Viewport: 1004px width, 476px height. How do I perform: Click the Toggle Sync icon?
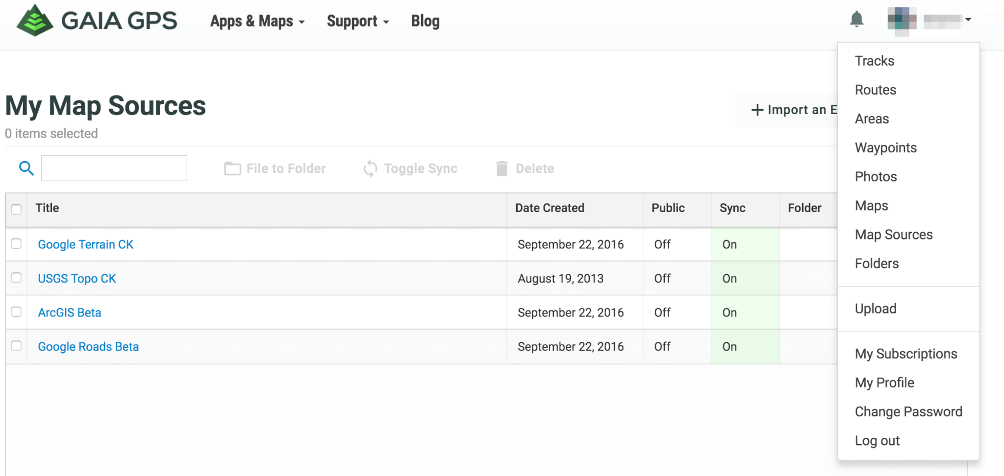370,168
